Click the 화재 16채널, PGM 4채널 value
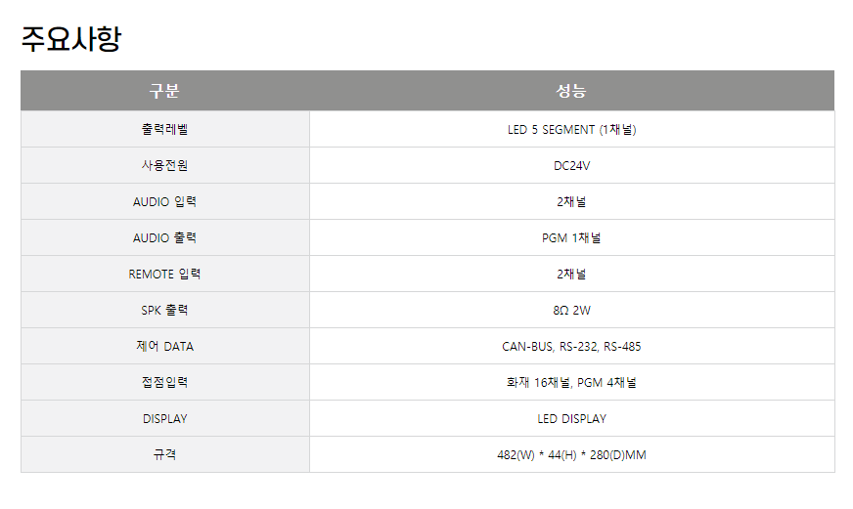Viewport: 853px width, 509px height. click(571, 382)
